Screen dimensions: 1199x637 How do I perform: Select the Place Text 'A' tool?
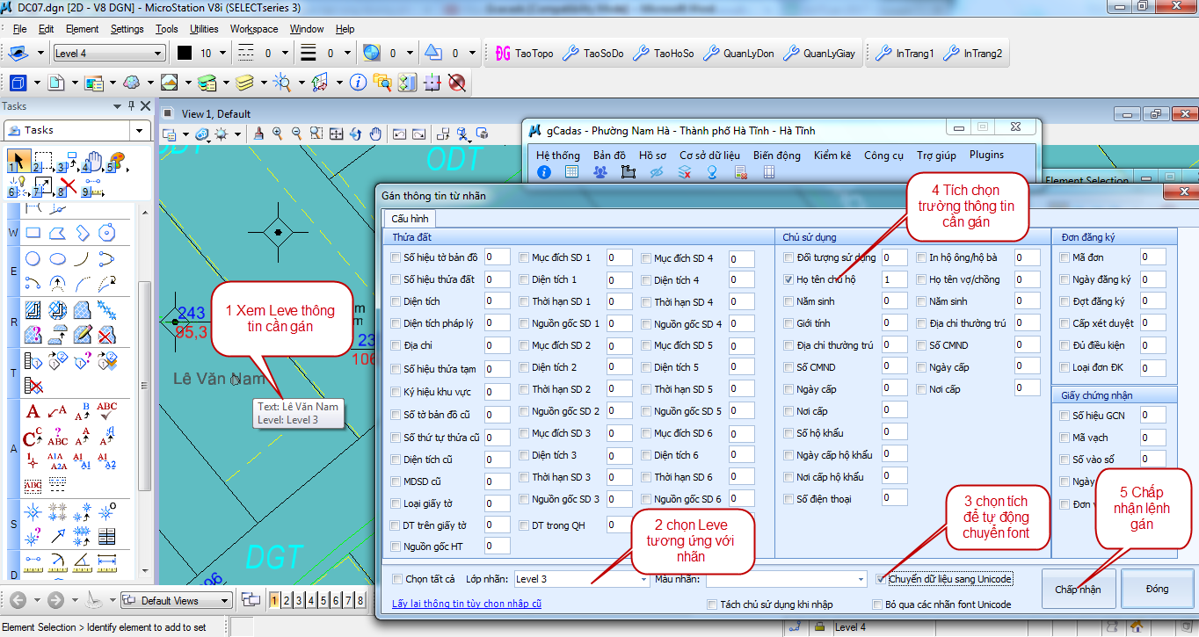click(x=33, y=411)
